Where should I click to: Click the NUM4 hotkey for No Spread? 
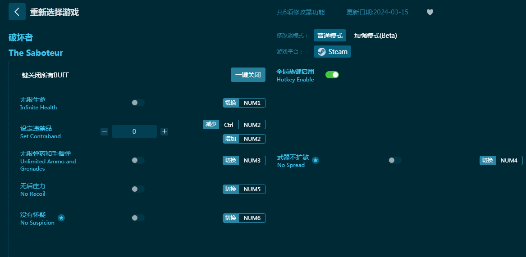coord(501,161)
